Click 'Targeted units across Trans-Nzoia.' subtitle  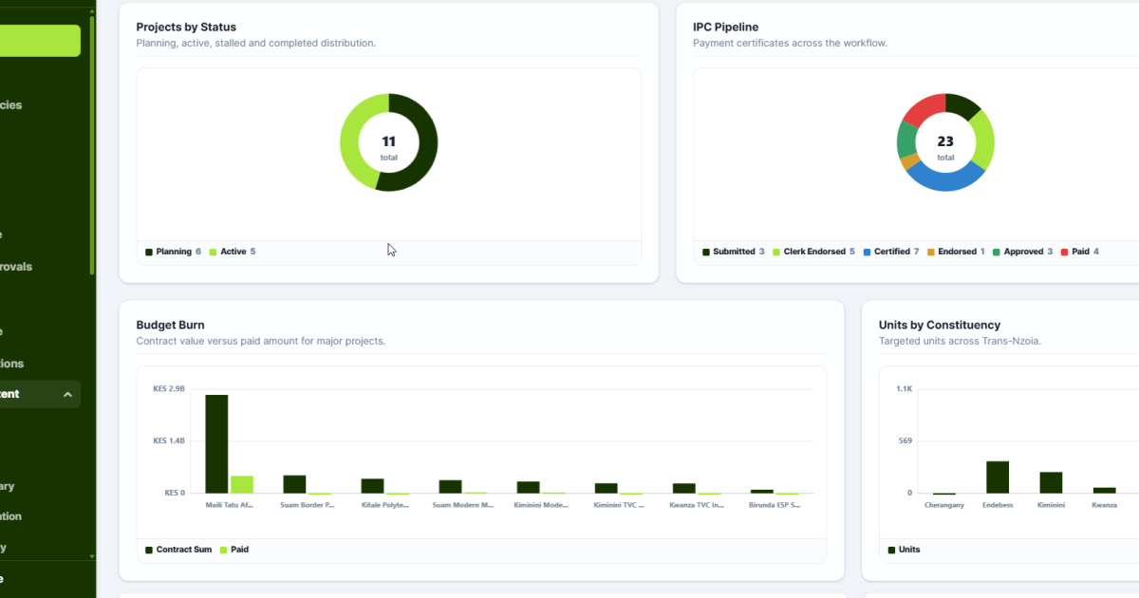960,341
